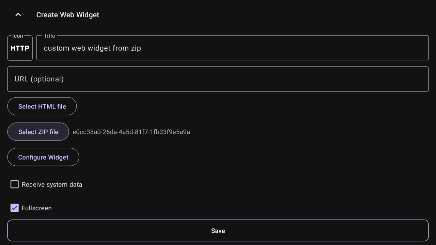
Task: Collapse the Create Web Widget screen chevron
Action: (x=18, y=15)
